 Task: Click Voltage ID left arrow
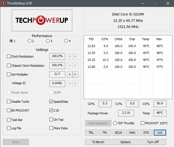click(70, 83)
